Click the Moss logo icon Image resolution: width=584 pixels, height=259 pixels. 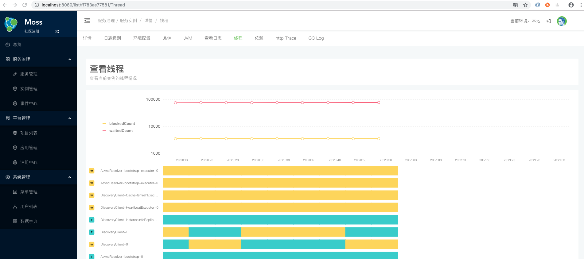coord(11,24)
